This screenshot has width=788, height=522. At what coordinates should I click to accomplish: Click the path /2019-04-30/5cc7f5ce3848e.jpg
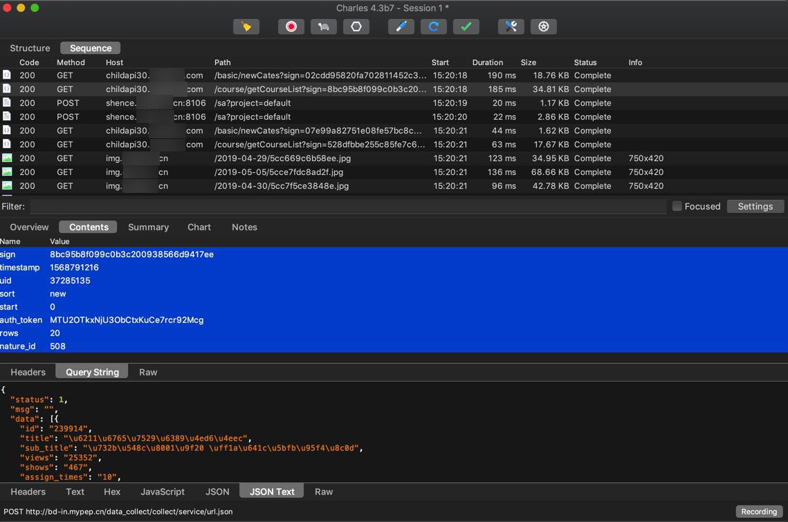282,185
